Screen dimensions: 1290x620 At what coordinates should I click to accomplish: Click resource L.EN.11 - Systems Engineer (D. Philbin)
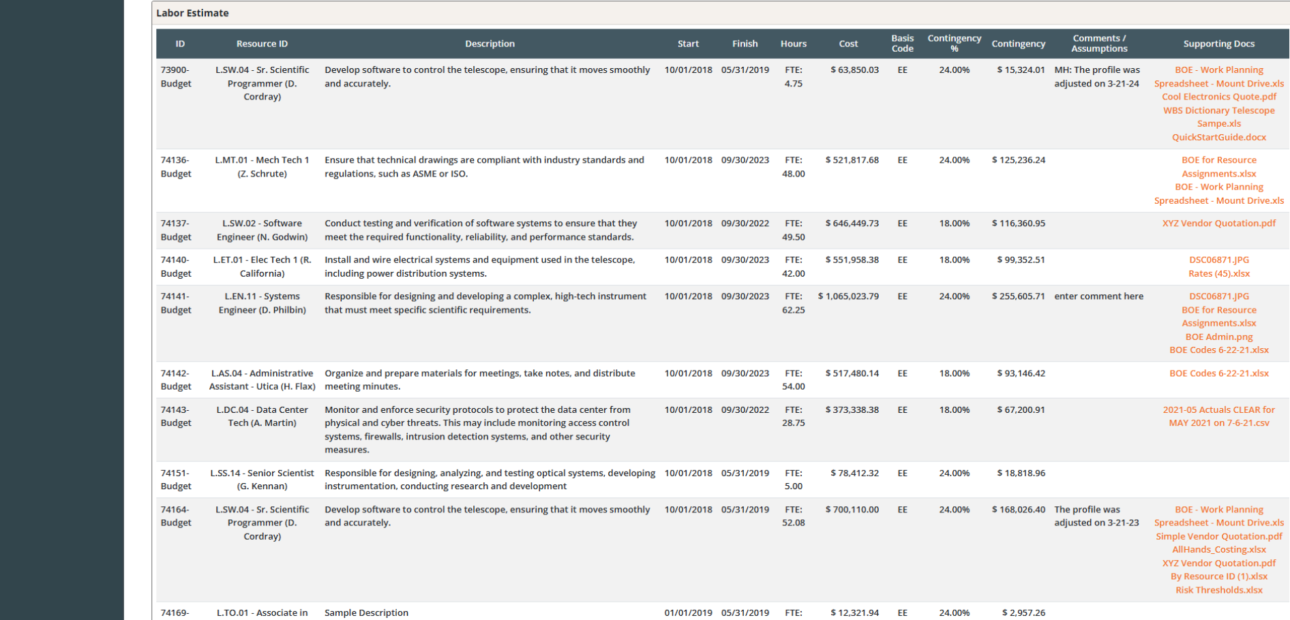(x=262, y=303)
